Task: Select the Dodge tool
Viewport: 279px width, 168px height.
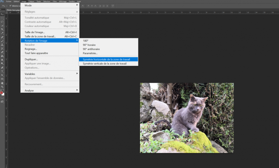Action: pyautogui.click(x=2, y=64)
